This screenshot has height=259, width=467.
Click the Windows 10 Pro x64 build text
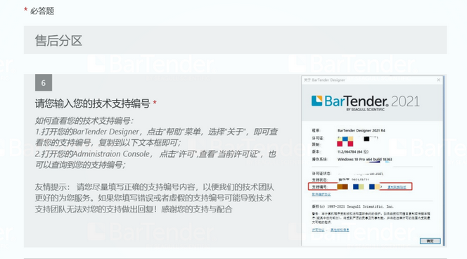pos(364,160)
